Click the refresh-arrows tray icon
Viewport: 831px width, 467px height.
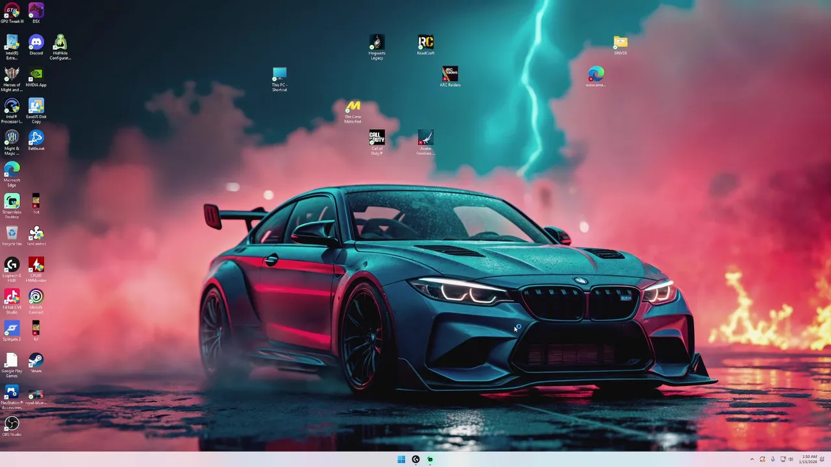[x=763, y=459]
